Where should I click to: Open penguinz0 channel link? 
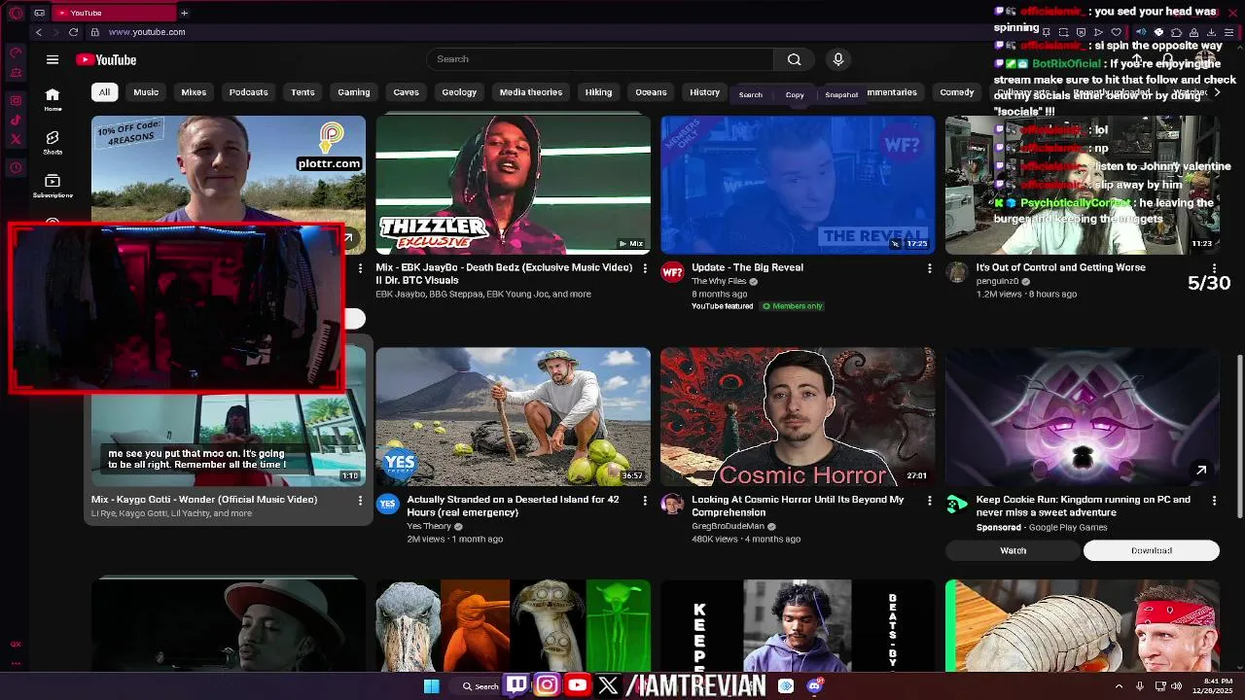point(997,281)
